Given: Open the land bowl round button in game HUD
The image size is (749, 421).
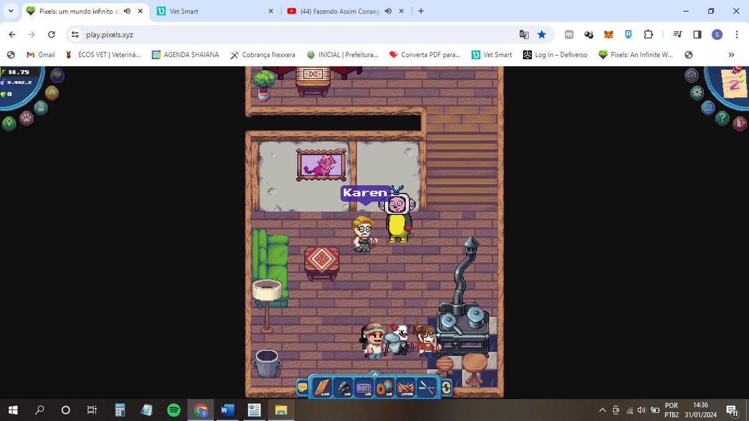Looking at the screenshot, I should [x=57, y=75].
